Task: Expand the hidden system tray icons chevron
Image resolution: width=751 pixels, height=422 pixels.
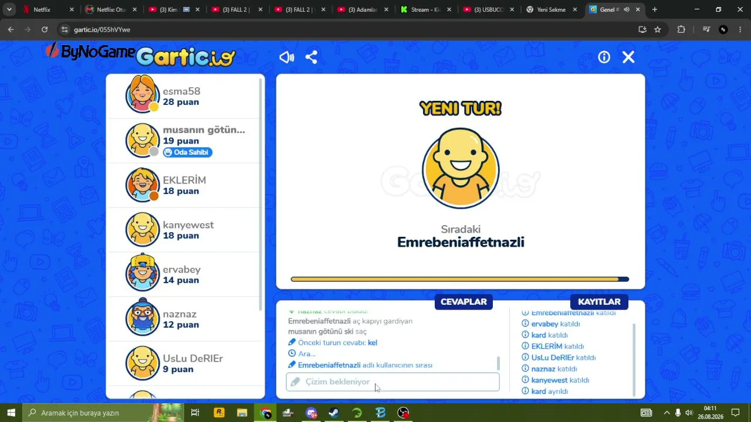Action: 667,413
